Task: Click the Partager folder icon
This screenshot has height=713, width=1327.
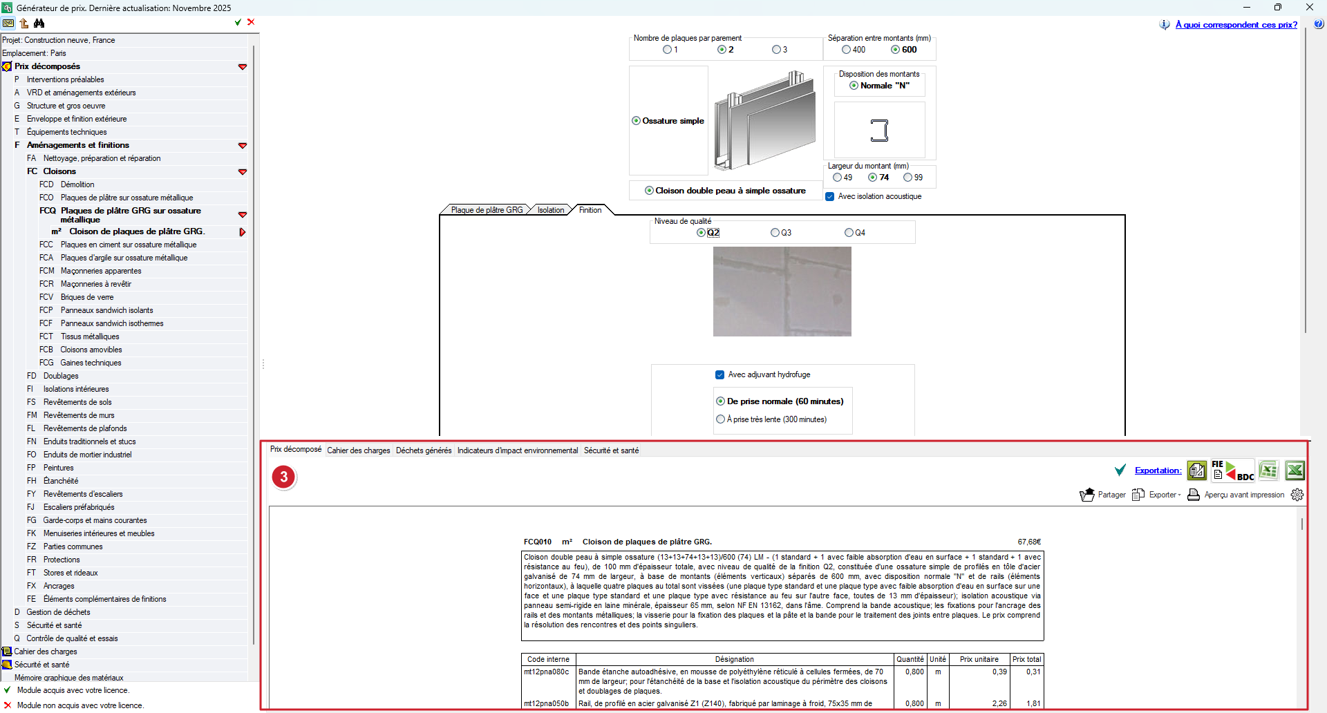Action: pos(1087,495)
